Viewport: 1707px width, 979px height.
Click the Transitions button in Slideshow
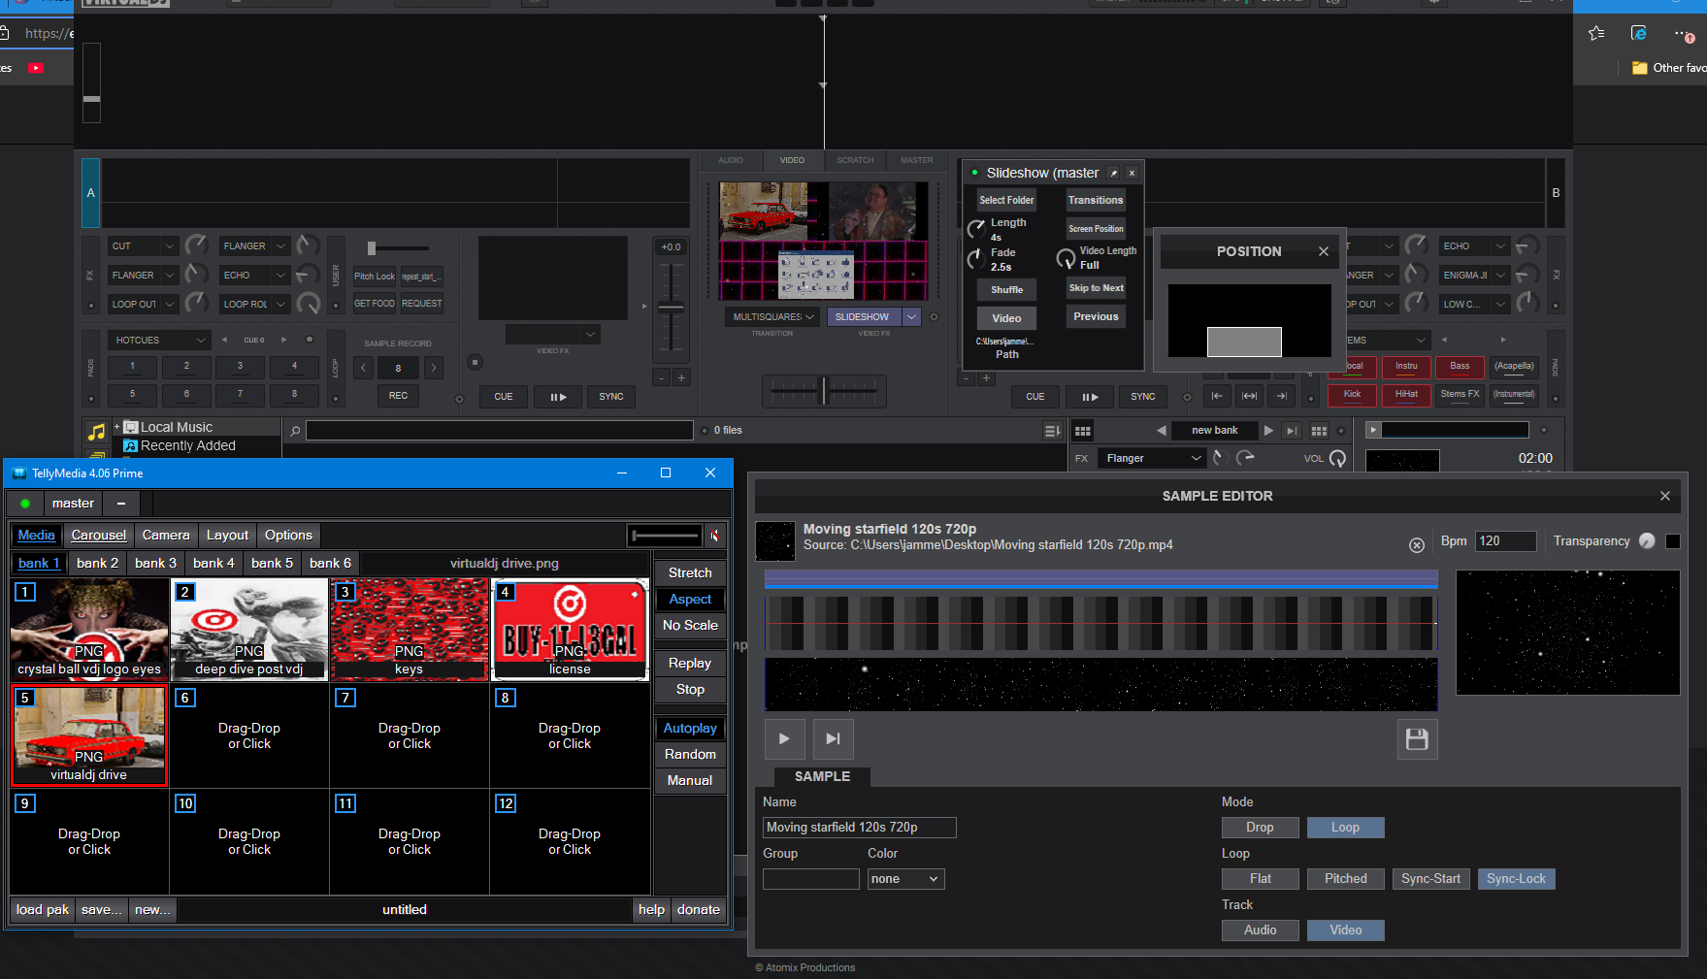click(x=1096, y=201)
